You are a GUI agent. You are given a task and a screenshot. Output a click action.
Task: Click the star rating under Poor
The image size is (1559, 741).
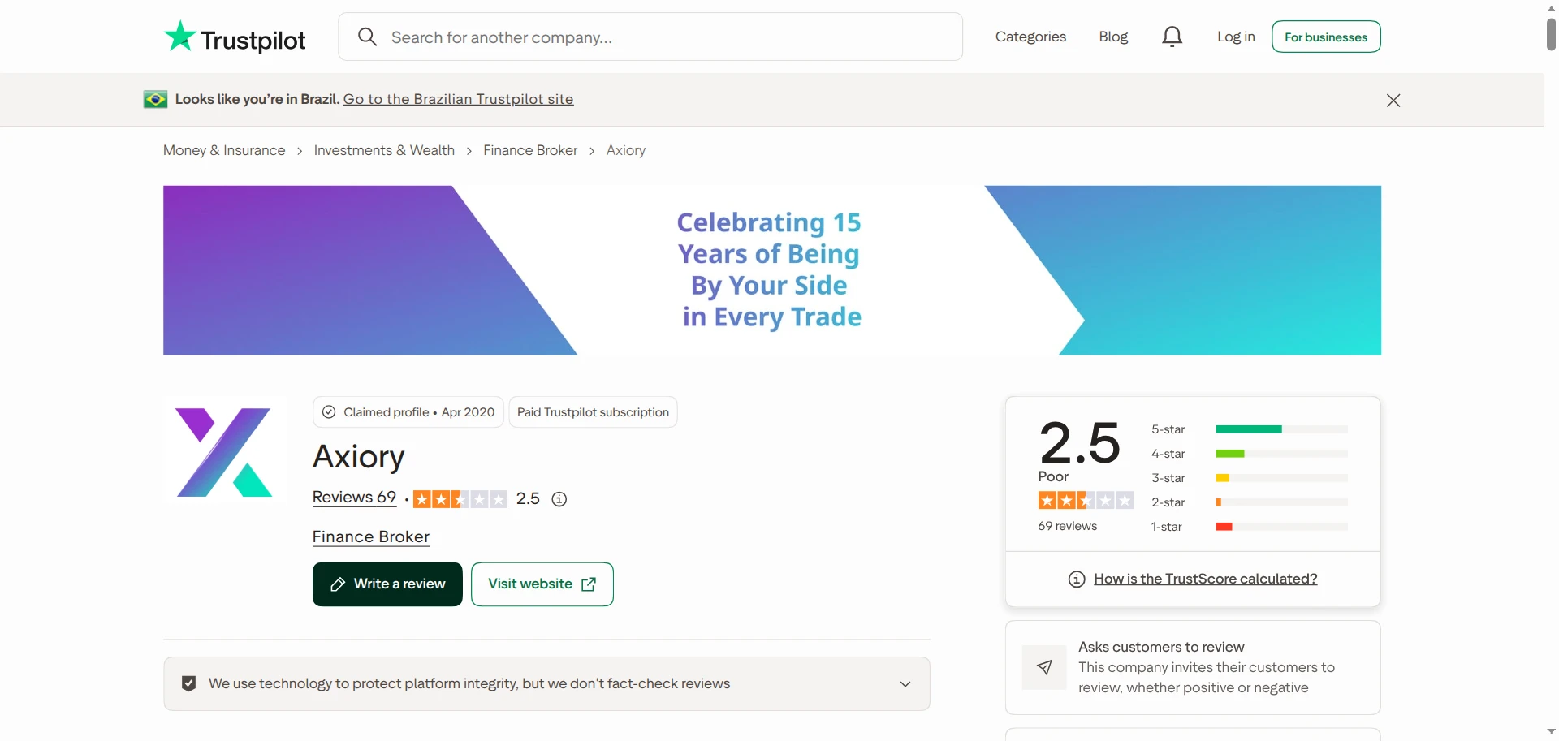(1086, 501)
